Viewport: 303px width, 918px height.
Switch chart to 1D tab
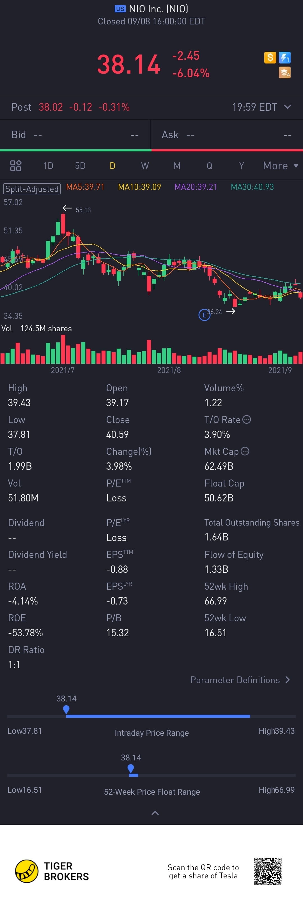[48, 166]
